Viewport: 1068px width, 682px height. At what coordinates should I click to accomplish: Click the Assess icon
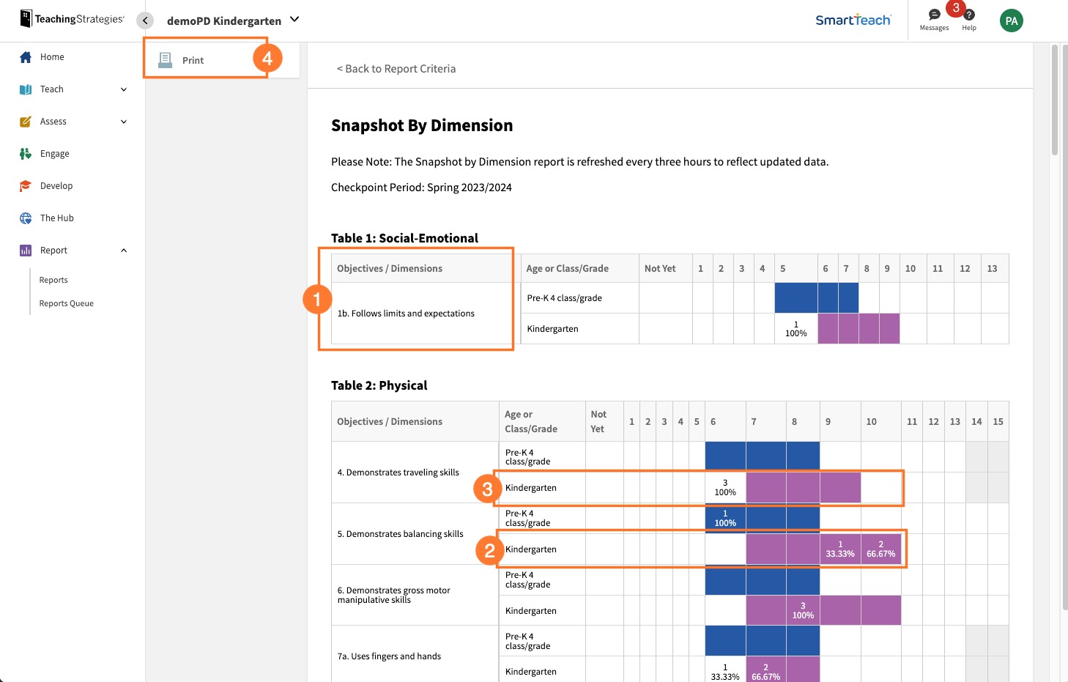click(x=24, y=121)
